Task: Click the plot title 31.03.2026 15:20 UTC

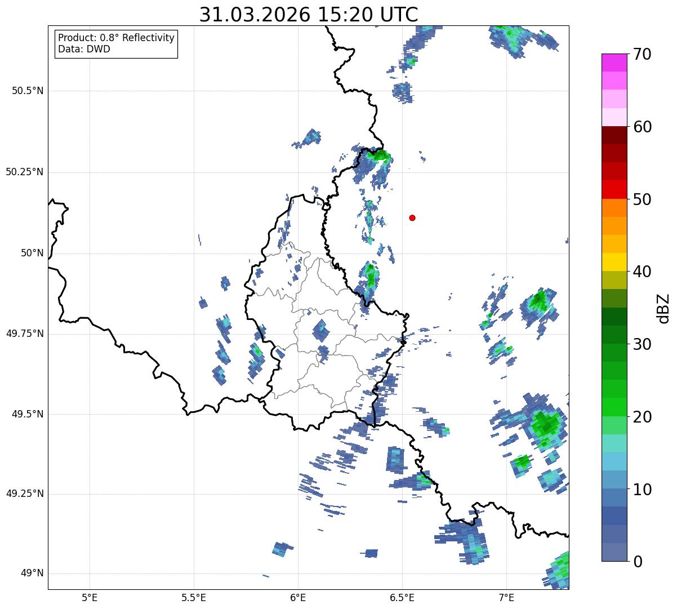Action: point(309,15)
